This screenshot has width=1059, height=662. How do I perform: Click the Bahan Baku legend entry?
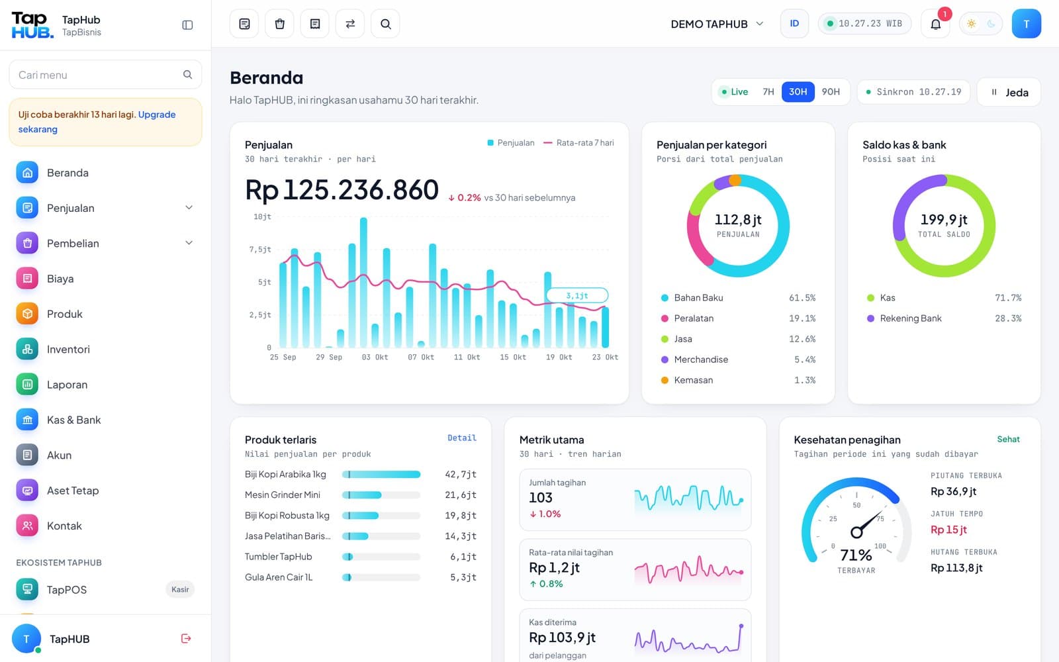(738, 298)
